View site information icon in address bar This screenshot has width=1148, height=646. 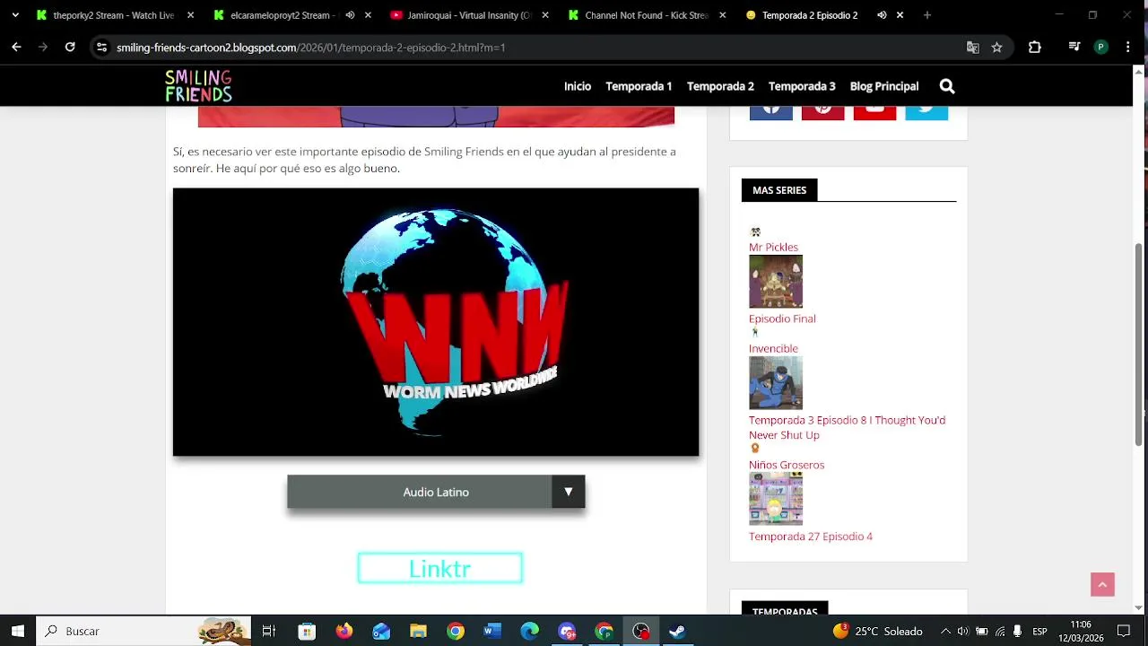point(102,48)
